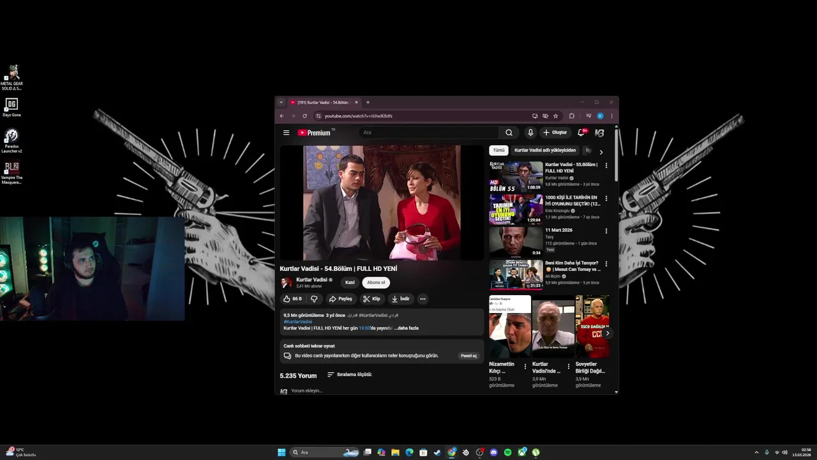Open the Kurtlar Vadisi channel avatar

click(x=286, y=282)
